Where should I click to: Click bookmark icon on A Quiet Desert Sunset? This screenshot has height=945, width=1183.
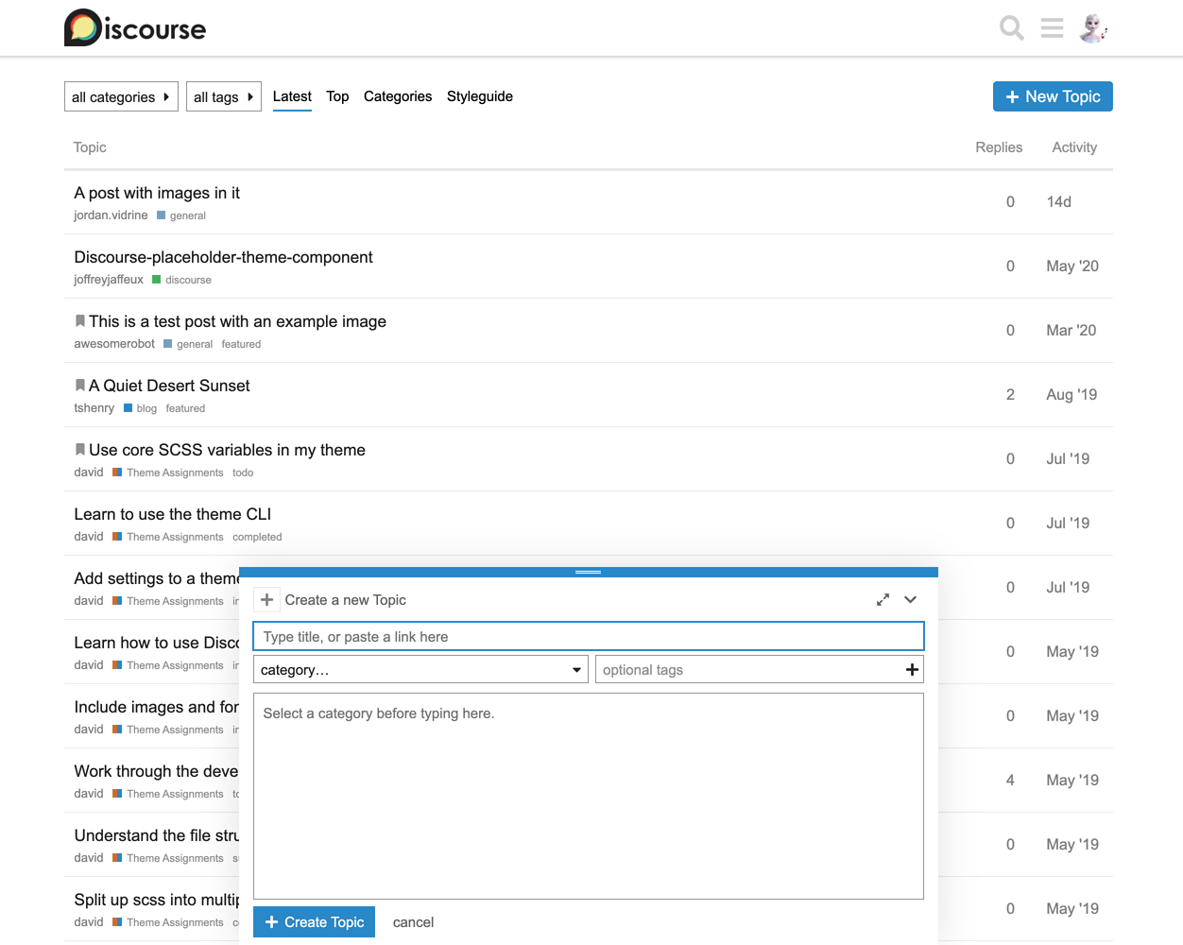coord(80,386)
